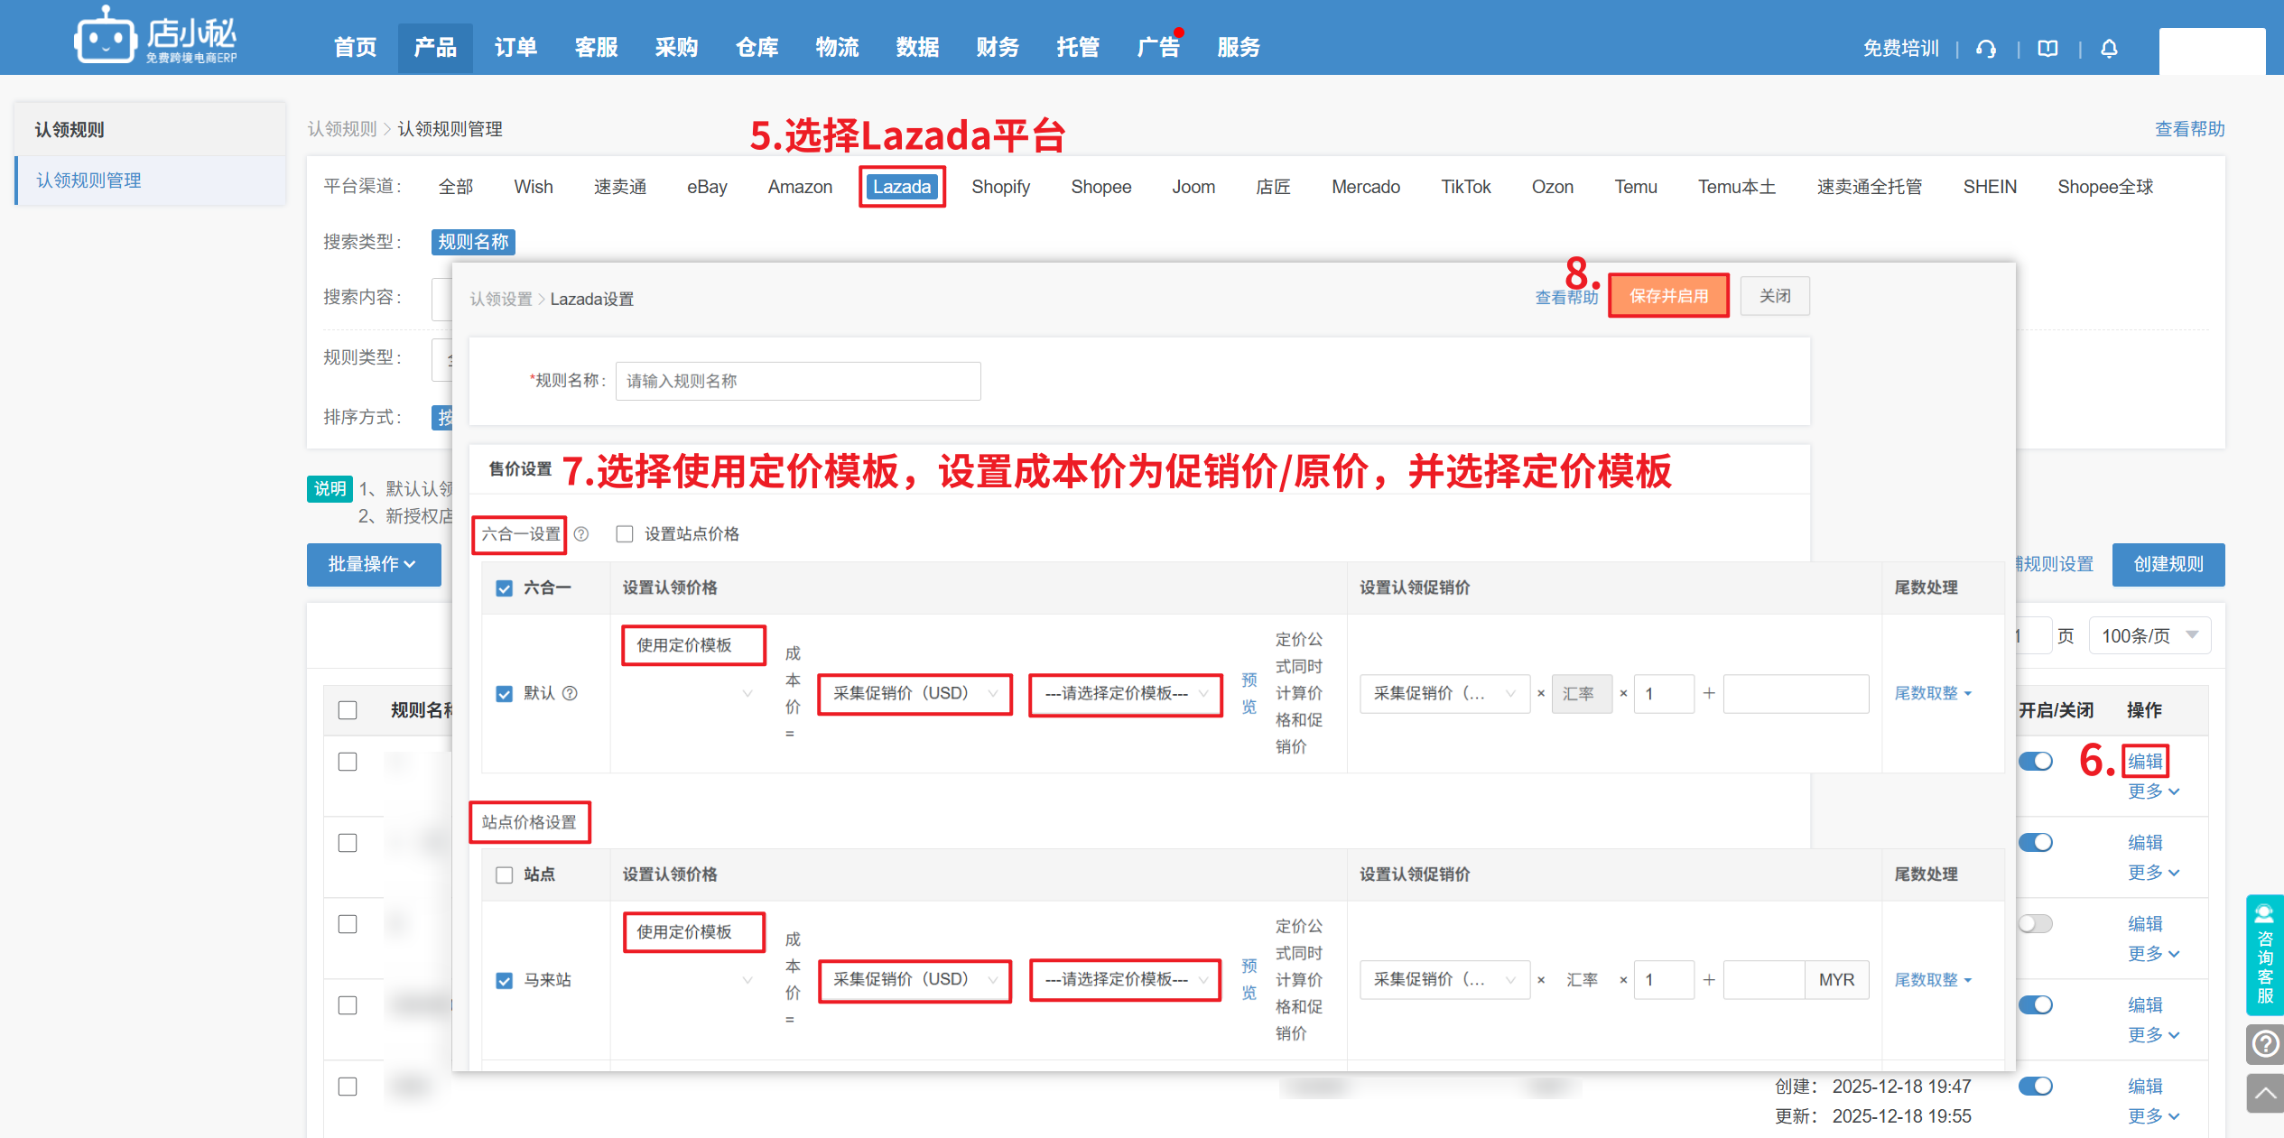Click help question icon beside 六合一设置
2284x1138 pixels.
581,534
